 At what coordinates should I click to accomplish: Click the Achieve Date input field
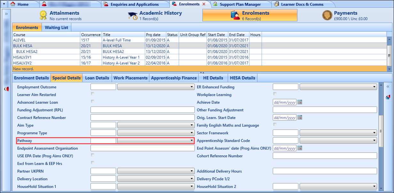[x=285, y=102]
